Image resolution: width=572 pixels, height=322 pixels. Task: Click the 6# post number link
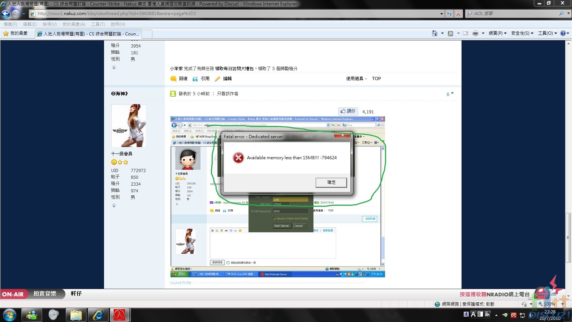coord(450,94)
